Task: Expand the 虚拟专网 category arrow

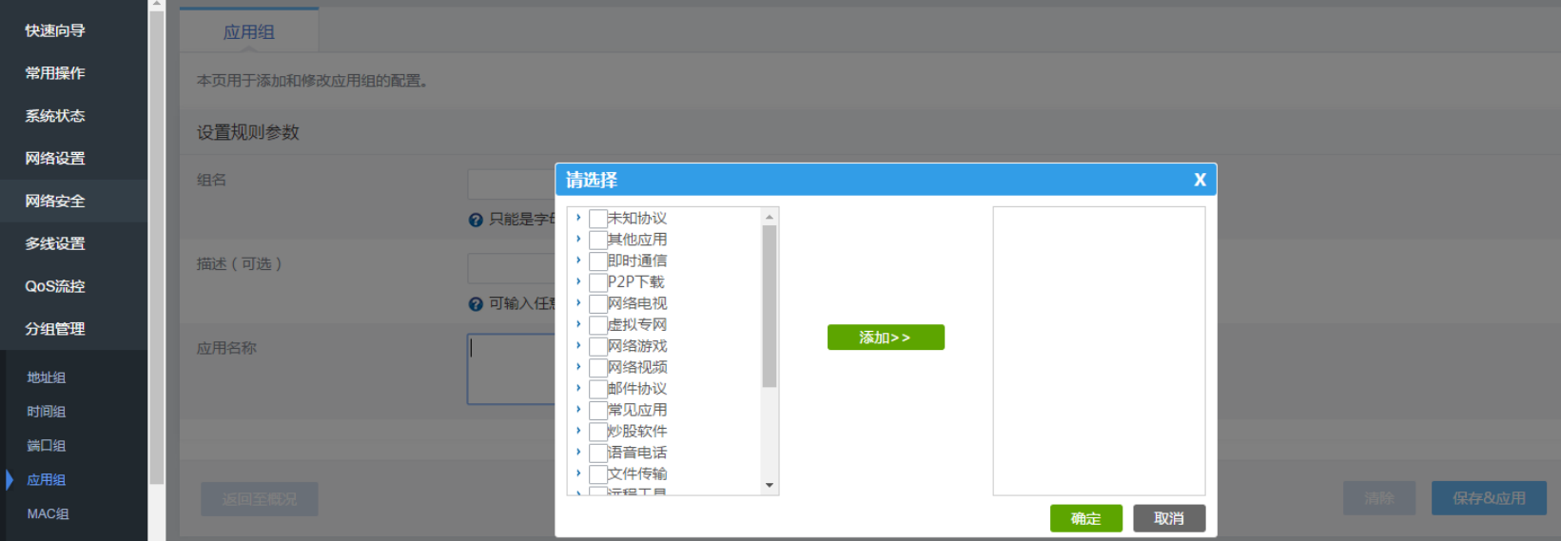Action: tap(578, 324)
